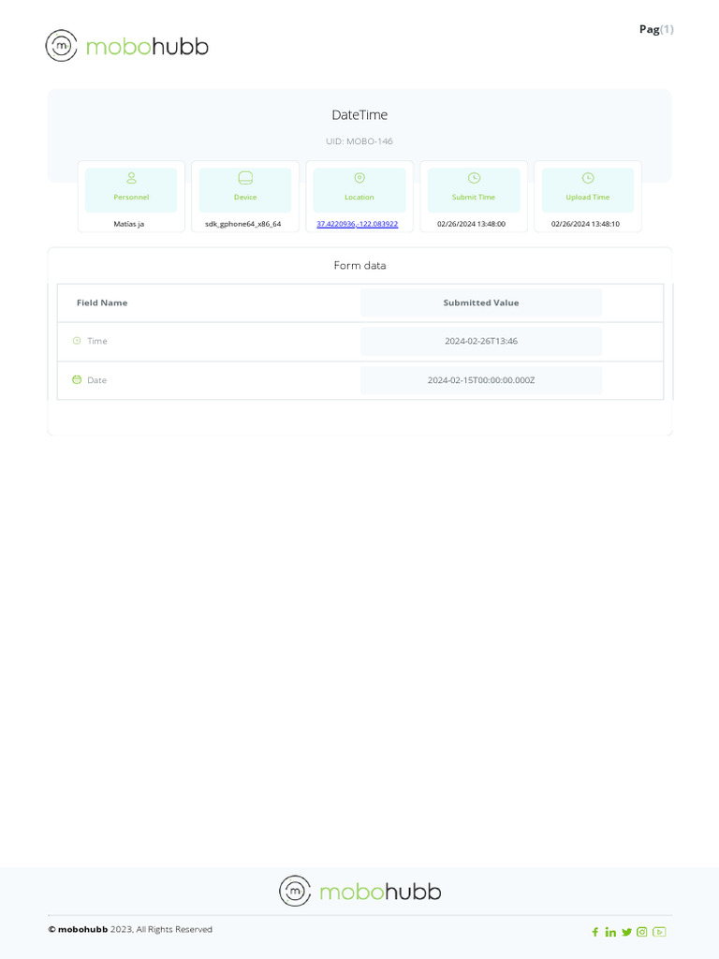Image resolution: width=719 pixels, height=959 pixels.
Task: Select the value 2024-02-26T13:46
Action: pos(481,341)
